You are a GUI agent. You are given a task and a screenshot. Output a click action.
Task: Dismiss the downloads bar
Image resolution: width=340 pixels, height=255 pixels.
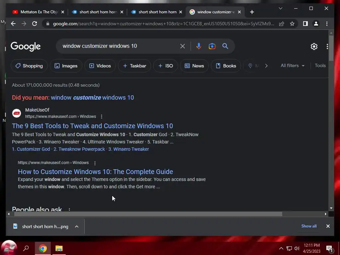328,226
